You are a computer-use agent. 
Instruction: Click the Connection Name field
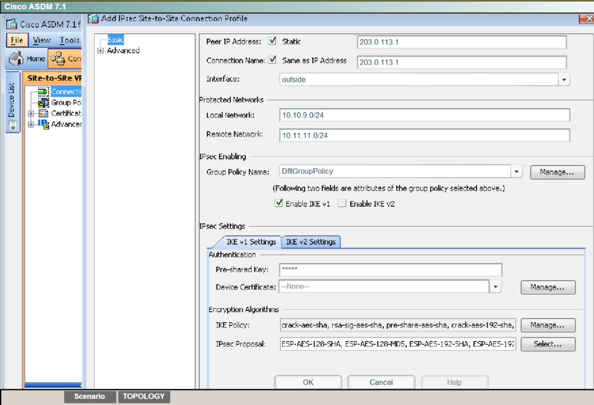click(x=462, y=62)
